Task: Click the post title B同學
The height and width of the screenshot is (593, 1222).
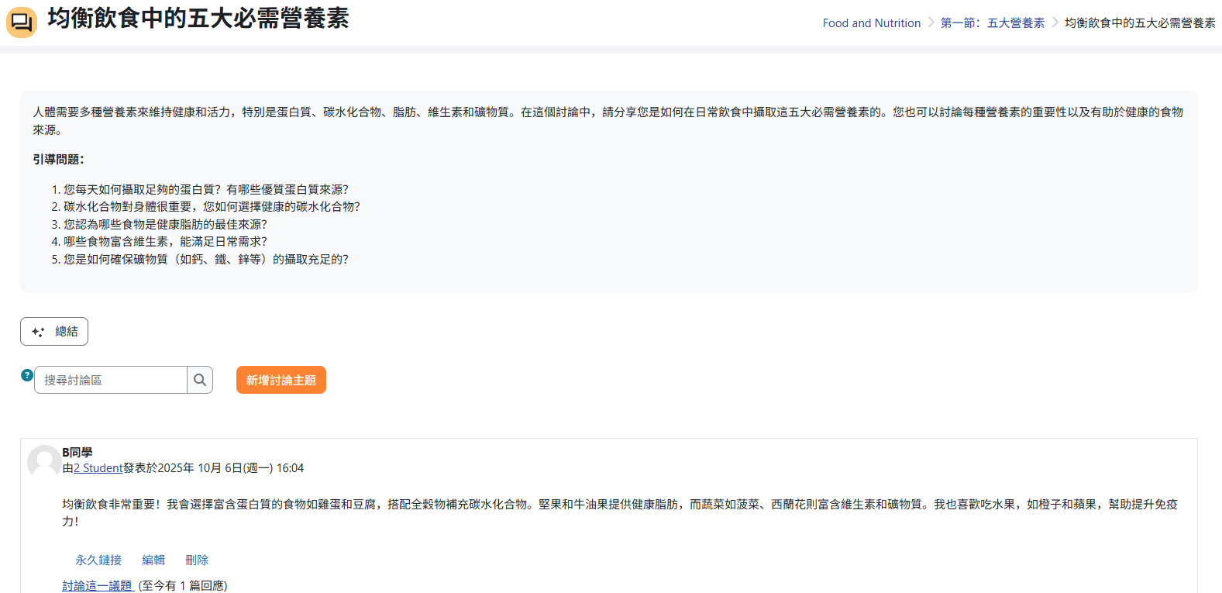Action: click(x=77, y=452)
